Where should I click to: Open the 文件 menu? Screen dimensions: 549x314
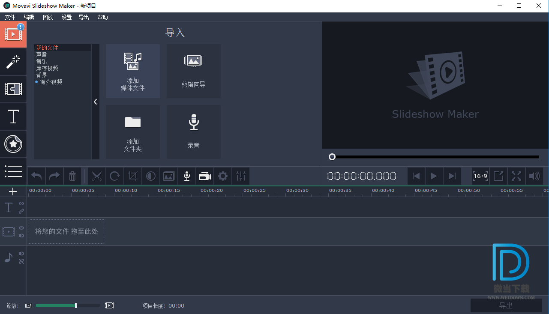(x=10, y=17)
